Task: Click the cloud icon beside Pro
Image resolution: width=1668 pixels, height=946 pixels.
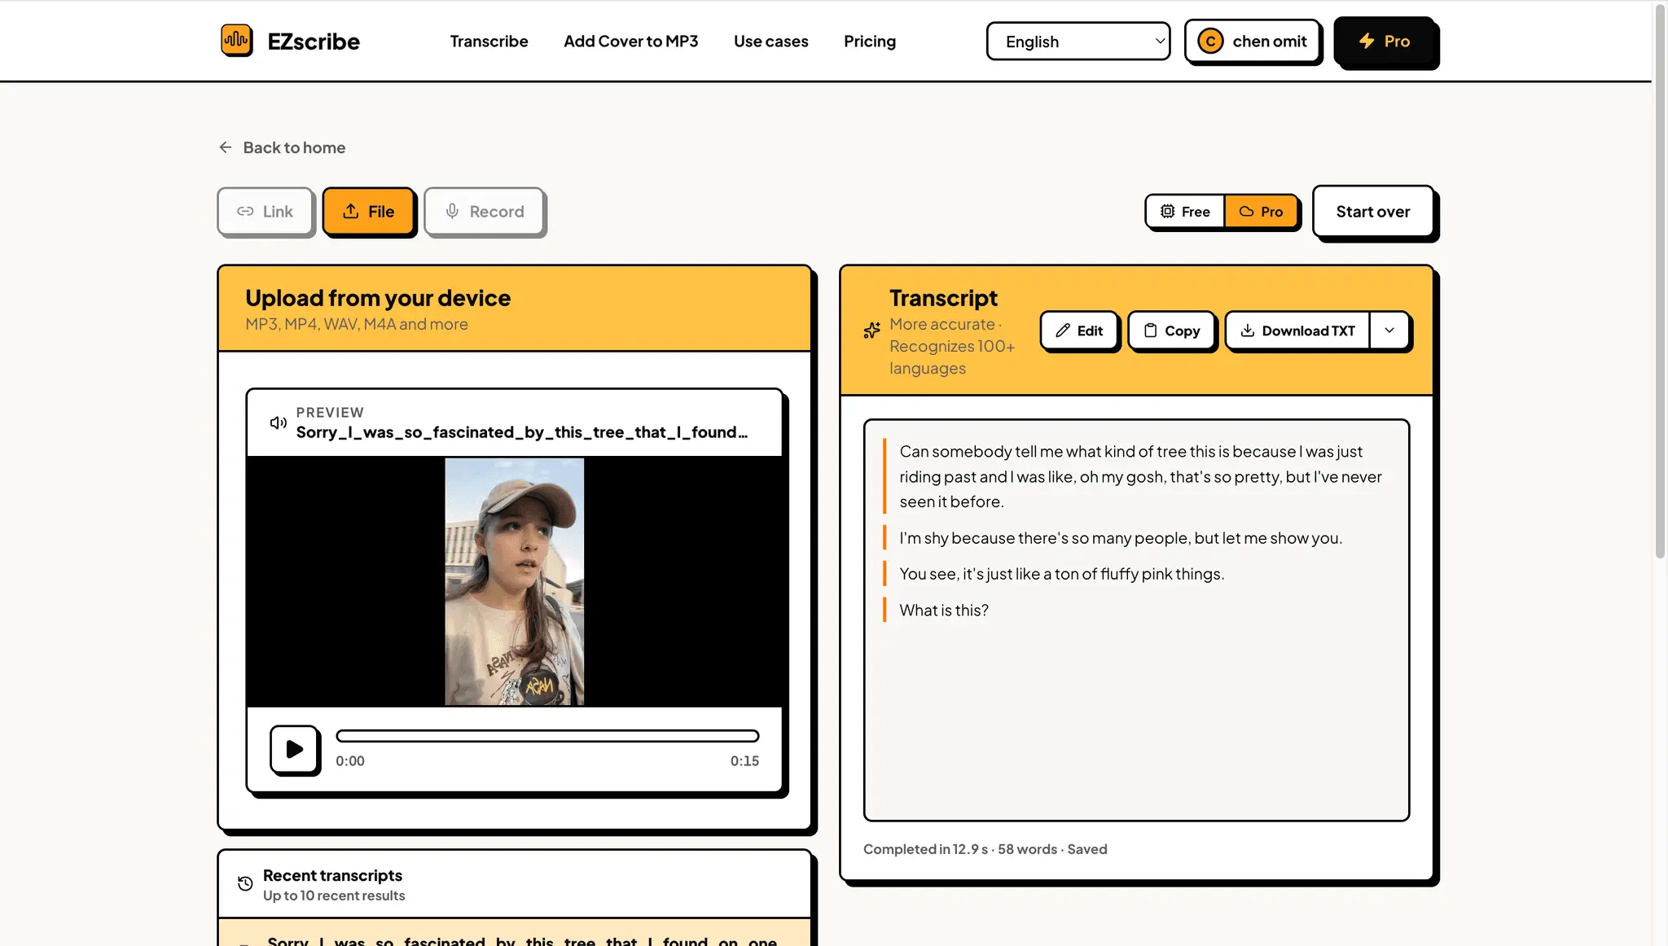Action: tap(1246, 212)
